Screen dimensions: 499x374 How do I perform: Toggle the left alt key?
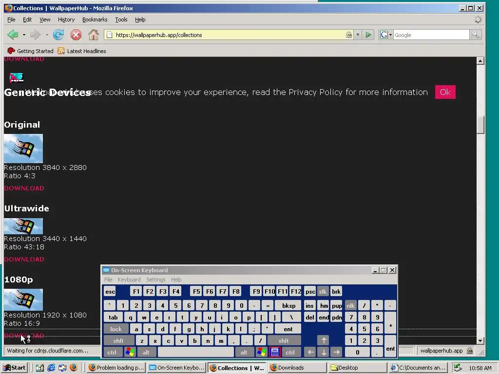click(146, 352)
